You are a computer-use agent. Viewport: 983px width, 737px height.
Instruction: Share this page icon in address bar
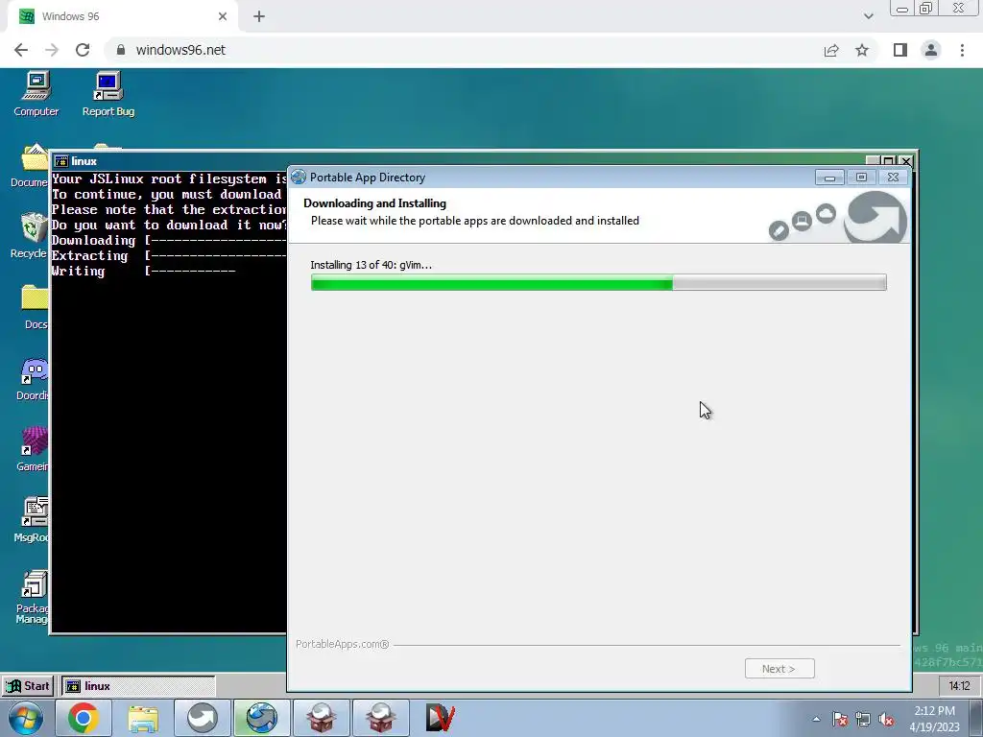point(831,50)
